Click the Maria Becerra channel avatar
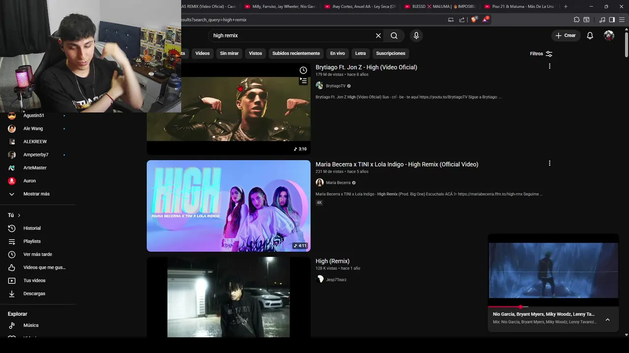The image size is (629, 353). 319,182
